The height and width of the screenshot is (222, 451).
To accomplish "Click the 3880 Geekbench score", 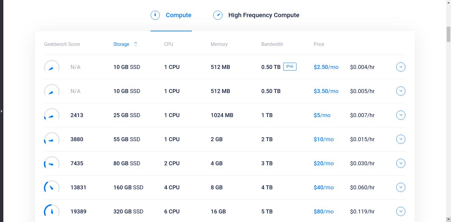I will coord(77,139).
